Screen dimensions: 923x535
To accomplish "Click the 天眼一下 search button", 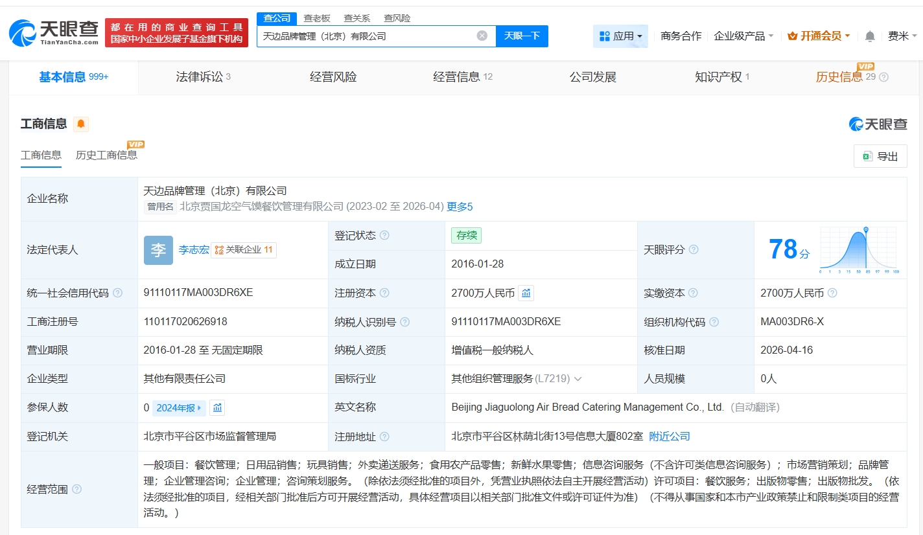I will [522, 36].
